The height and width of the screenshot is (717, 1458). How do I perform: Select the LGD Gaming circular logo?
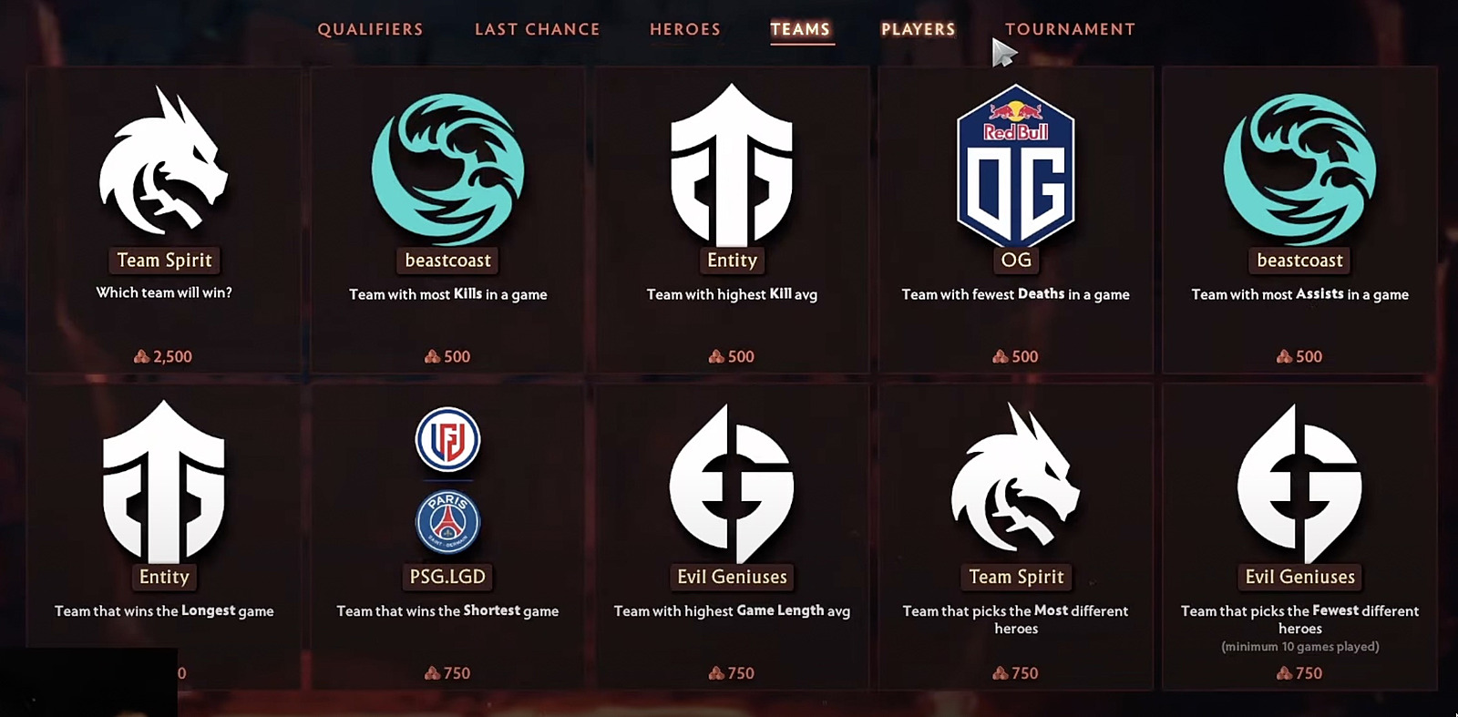[x=447, y=439]
